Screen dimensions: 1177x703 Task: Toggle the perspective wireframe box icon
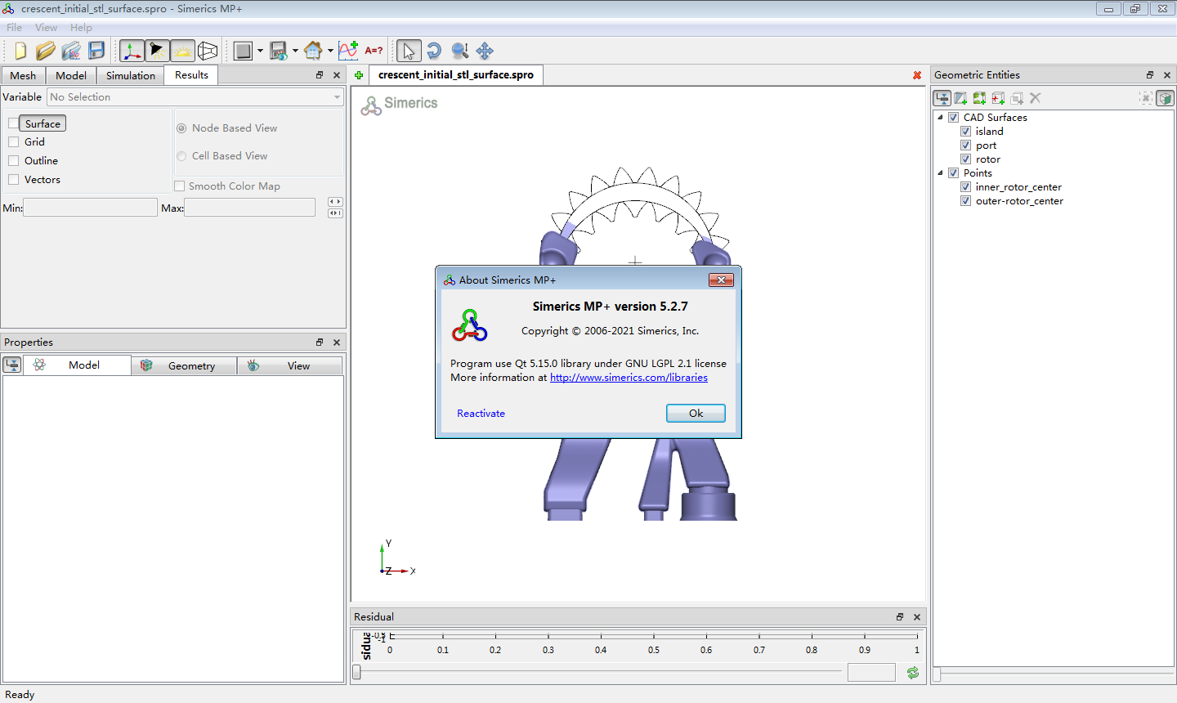208,51
